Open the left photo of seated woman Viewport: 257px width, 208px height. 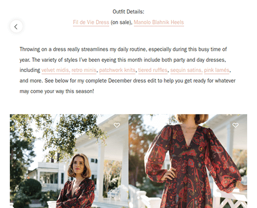pyautogui.click(x=69, y=161)
